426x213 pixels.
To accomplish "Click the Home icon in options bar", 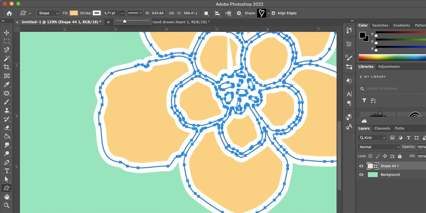I will [x=9, y=13].
